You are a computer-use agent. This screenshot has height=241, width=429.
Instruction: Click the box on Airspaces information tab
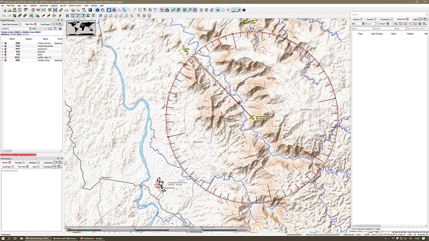point(39,163)
